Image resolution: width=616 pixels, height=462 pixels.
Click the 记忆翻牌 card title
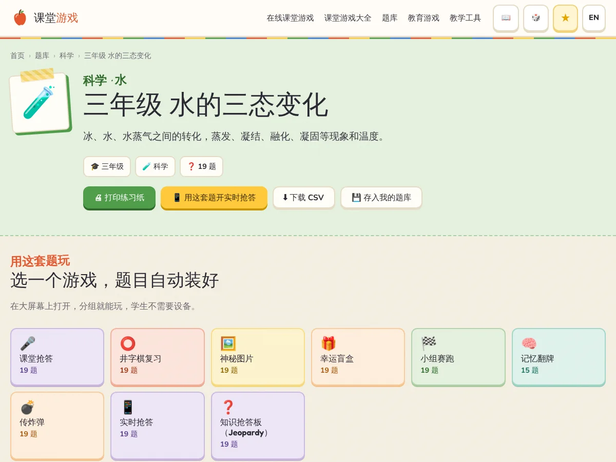537,359
